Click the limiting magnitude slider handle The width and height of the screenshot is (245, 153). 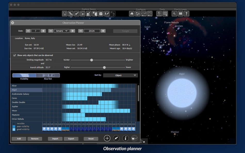click(92, 60)
